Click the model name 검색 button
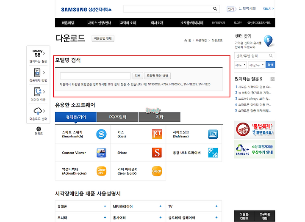 coord(138,76)
